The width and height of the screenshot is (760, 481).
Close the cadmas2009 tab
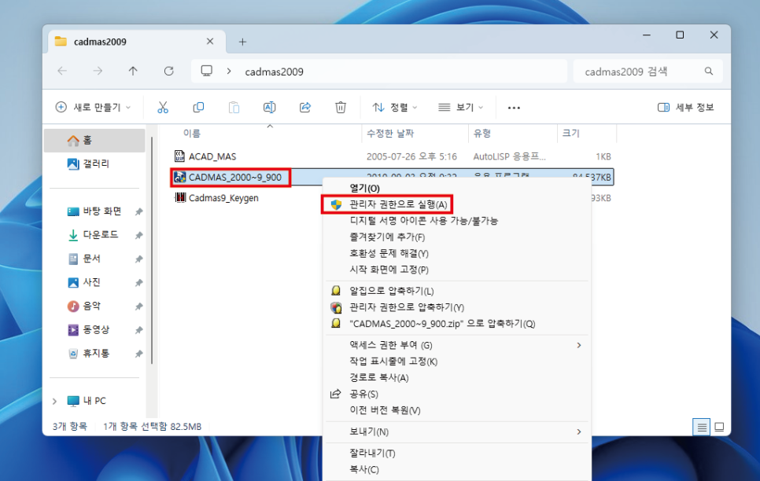[210, 42]
